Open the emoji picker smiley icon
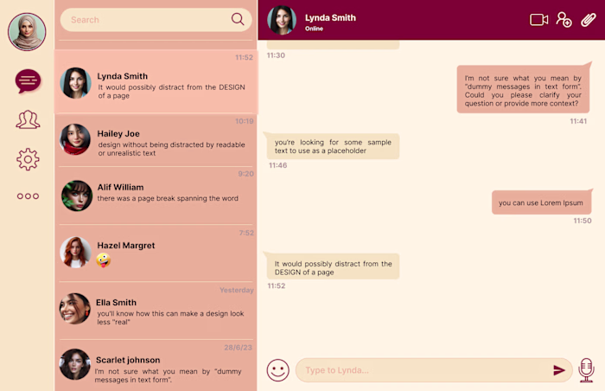Image resolution: width=605 pixels, height=391 pixels. pyautogui.click(x=277, y=370)
